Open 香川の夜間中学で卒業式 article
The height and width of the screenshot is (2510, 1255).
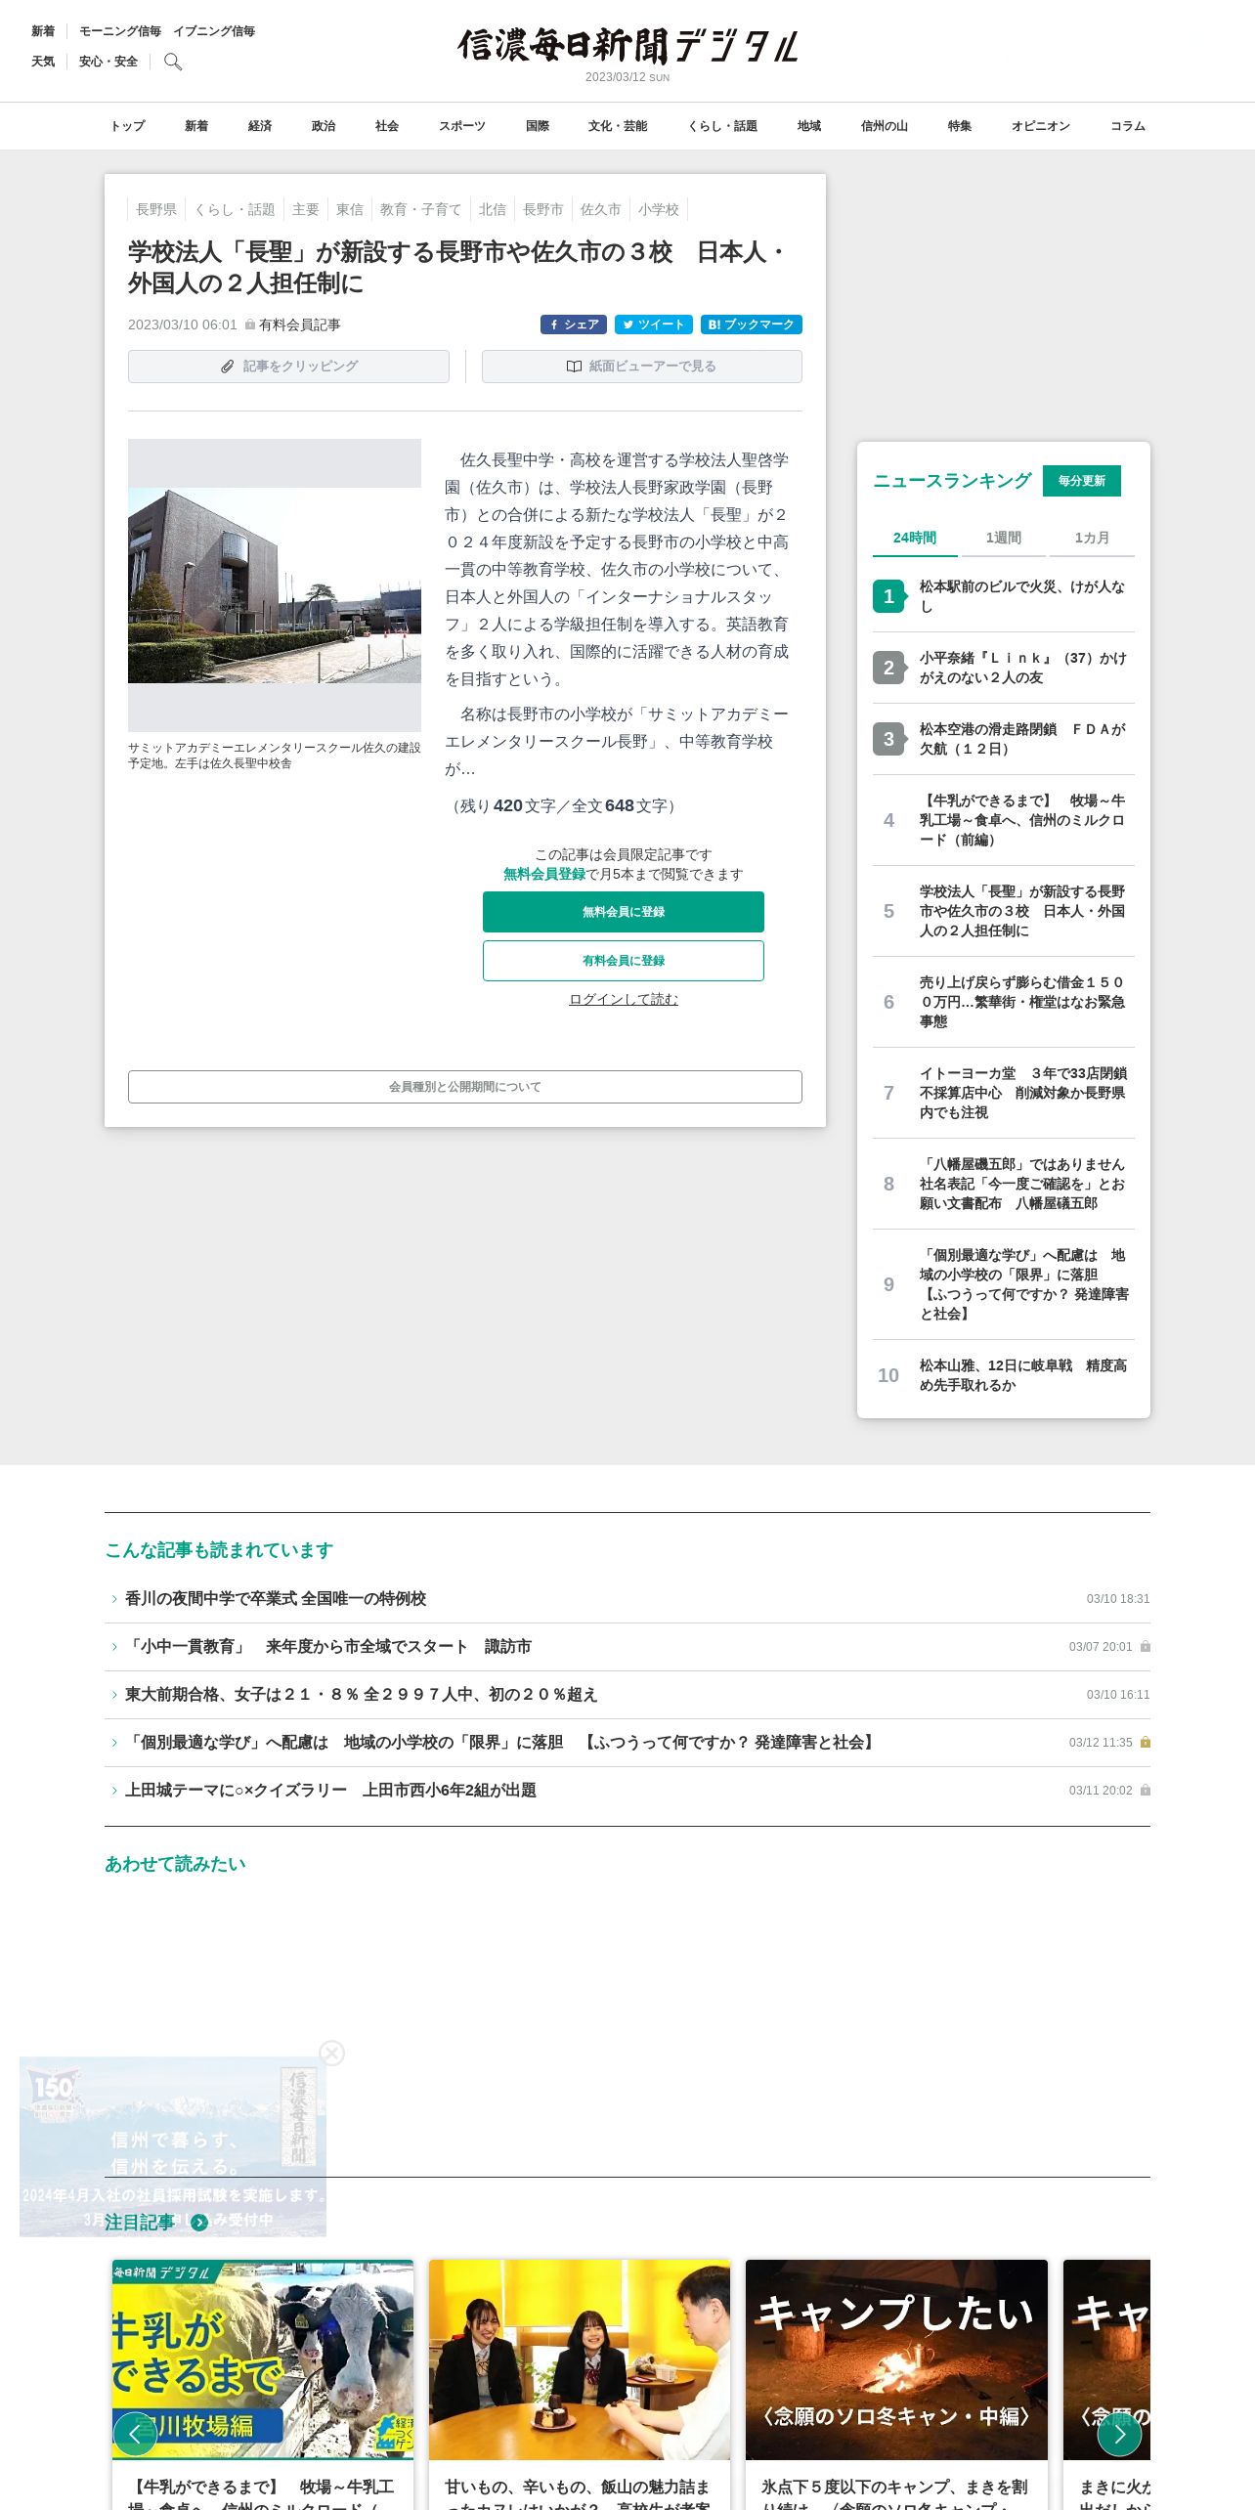[276, 1599]
